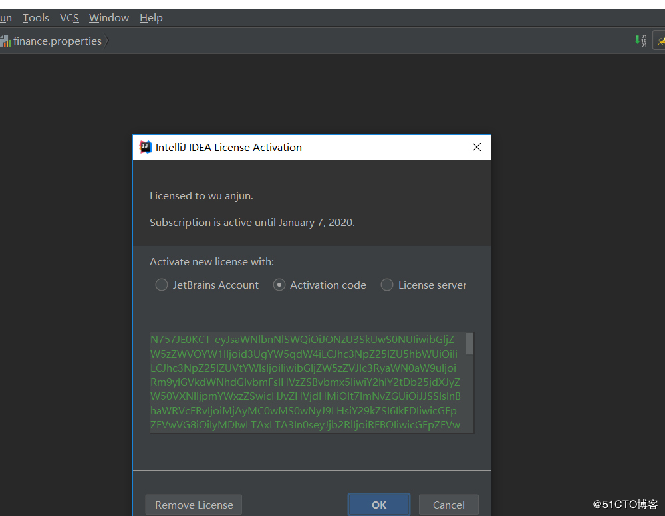Viewport: 665px width, 516px height.
Task: Click the code line starting with N757JE0KCT
Action: point(303,340)
